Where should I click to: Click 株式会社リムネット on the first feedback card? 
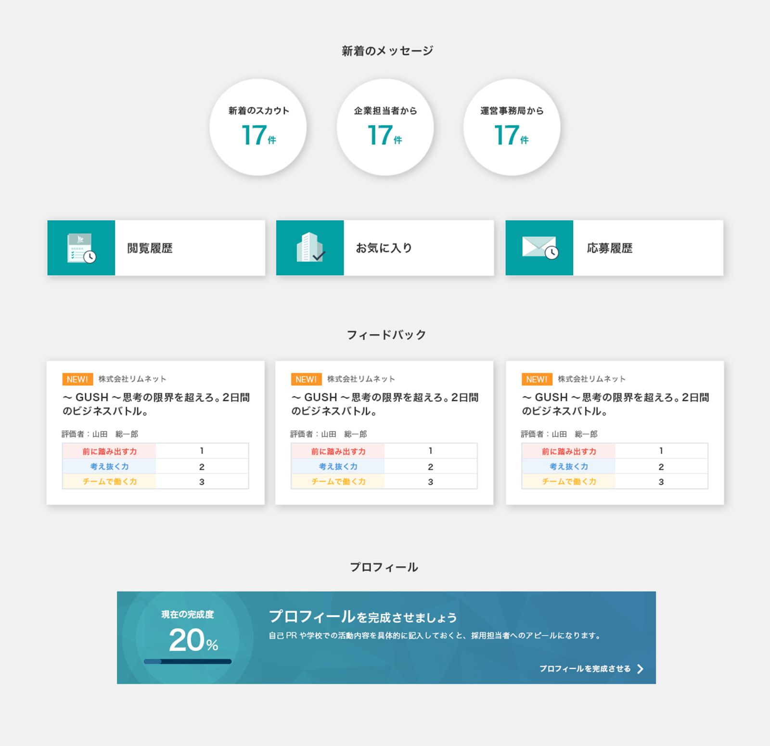(x=133, y=379)
